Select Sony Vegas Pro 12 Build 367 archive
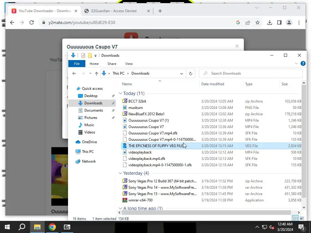Image resolution: width=311 pixels, height=233 pixels. pyautogui.click(x=162, y=181)
